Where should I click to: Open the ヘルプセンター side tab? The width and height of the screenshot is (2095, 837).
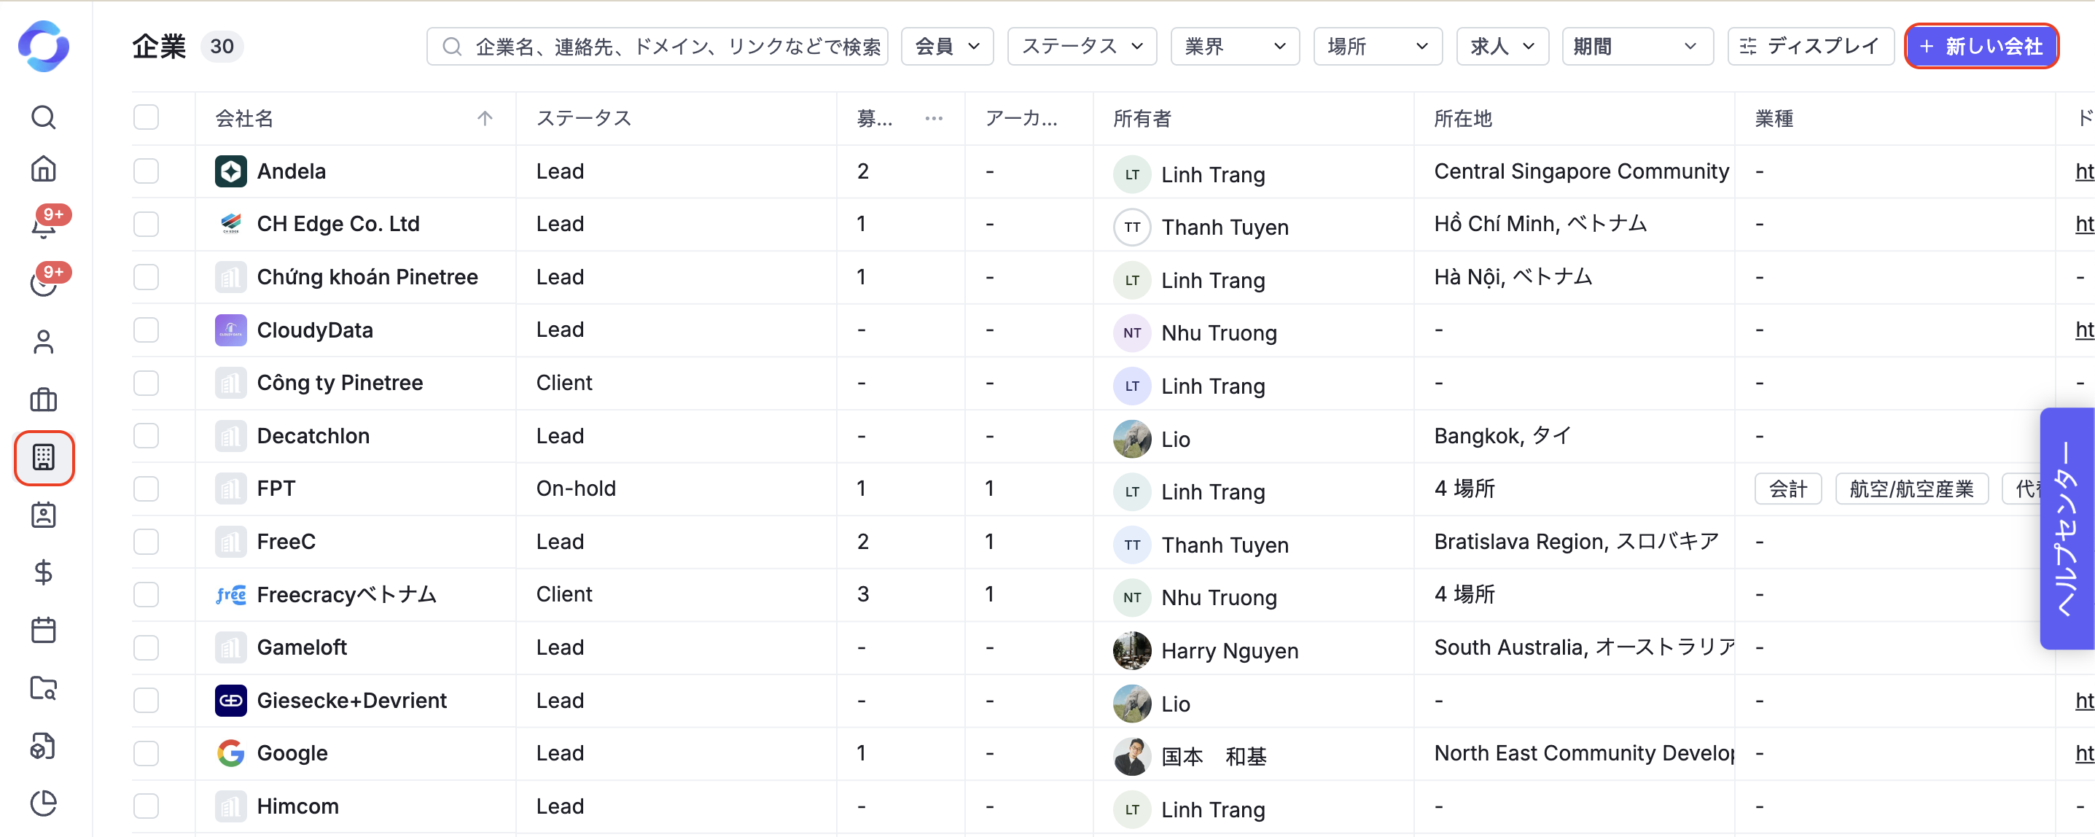pyautogui.click(x=2067, y=529)
